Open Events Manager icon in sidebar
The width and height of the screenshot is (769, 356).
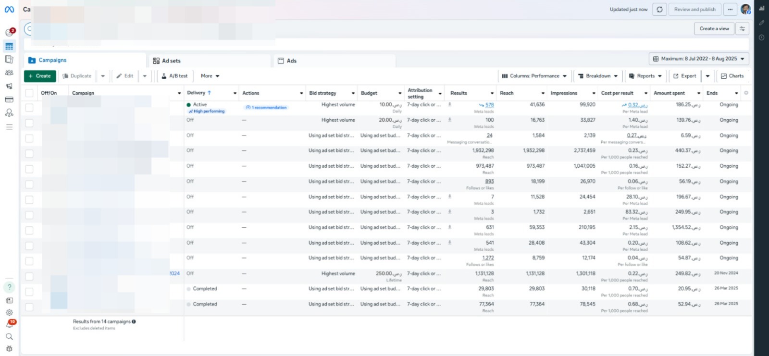(x=9, y=113)
